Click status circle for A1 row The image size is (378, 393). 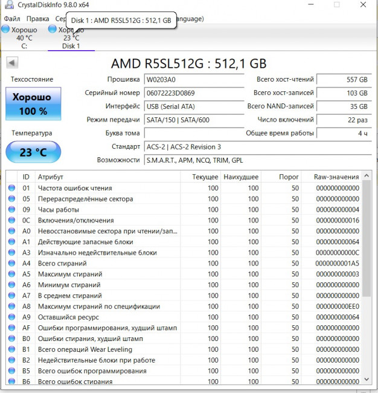pos(11,242)
